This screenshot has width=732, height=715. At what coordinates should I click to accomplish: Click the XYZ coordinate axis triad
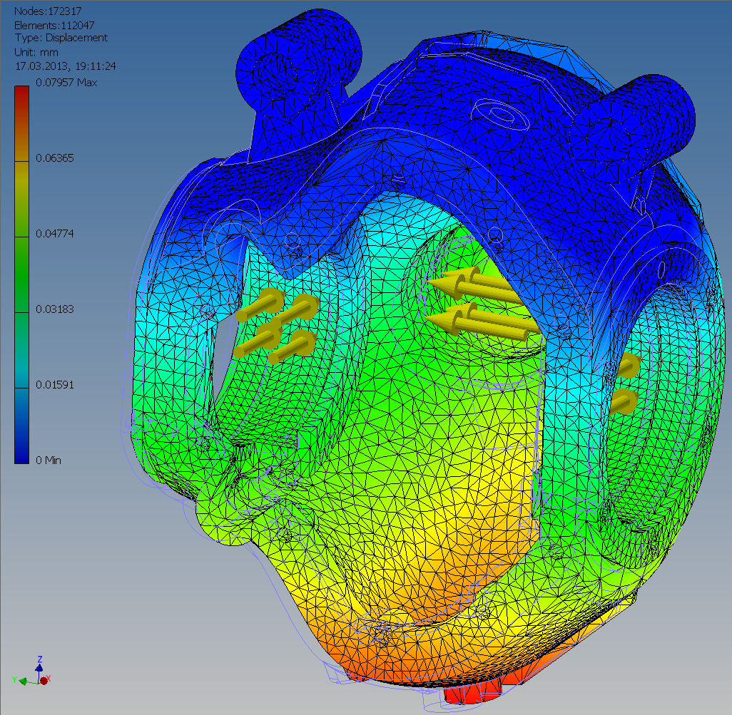[31, 672]
